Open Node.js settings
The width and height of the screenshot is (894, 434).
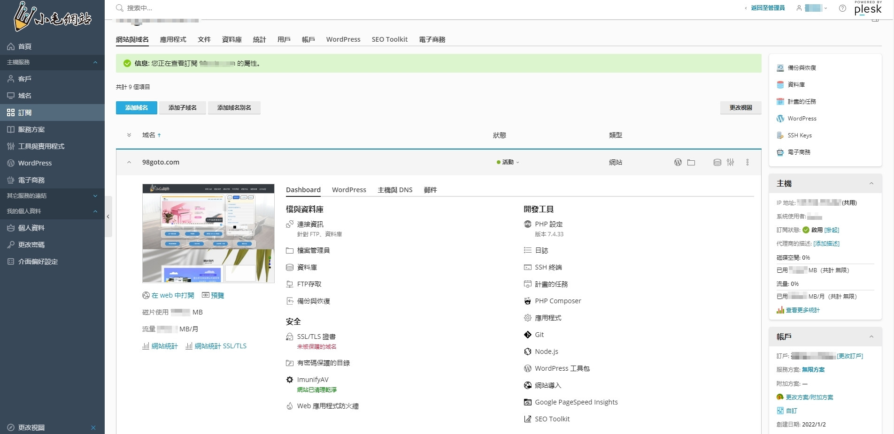tap(546, 352)
